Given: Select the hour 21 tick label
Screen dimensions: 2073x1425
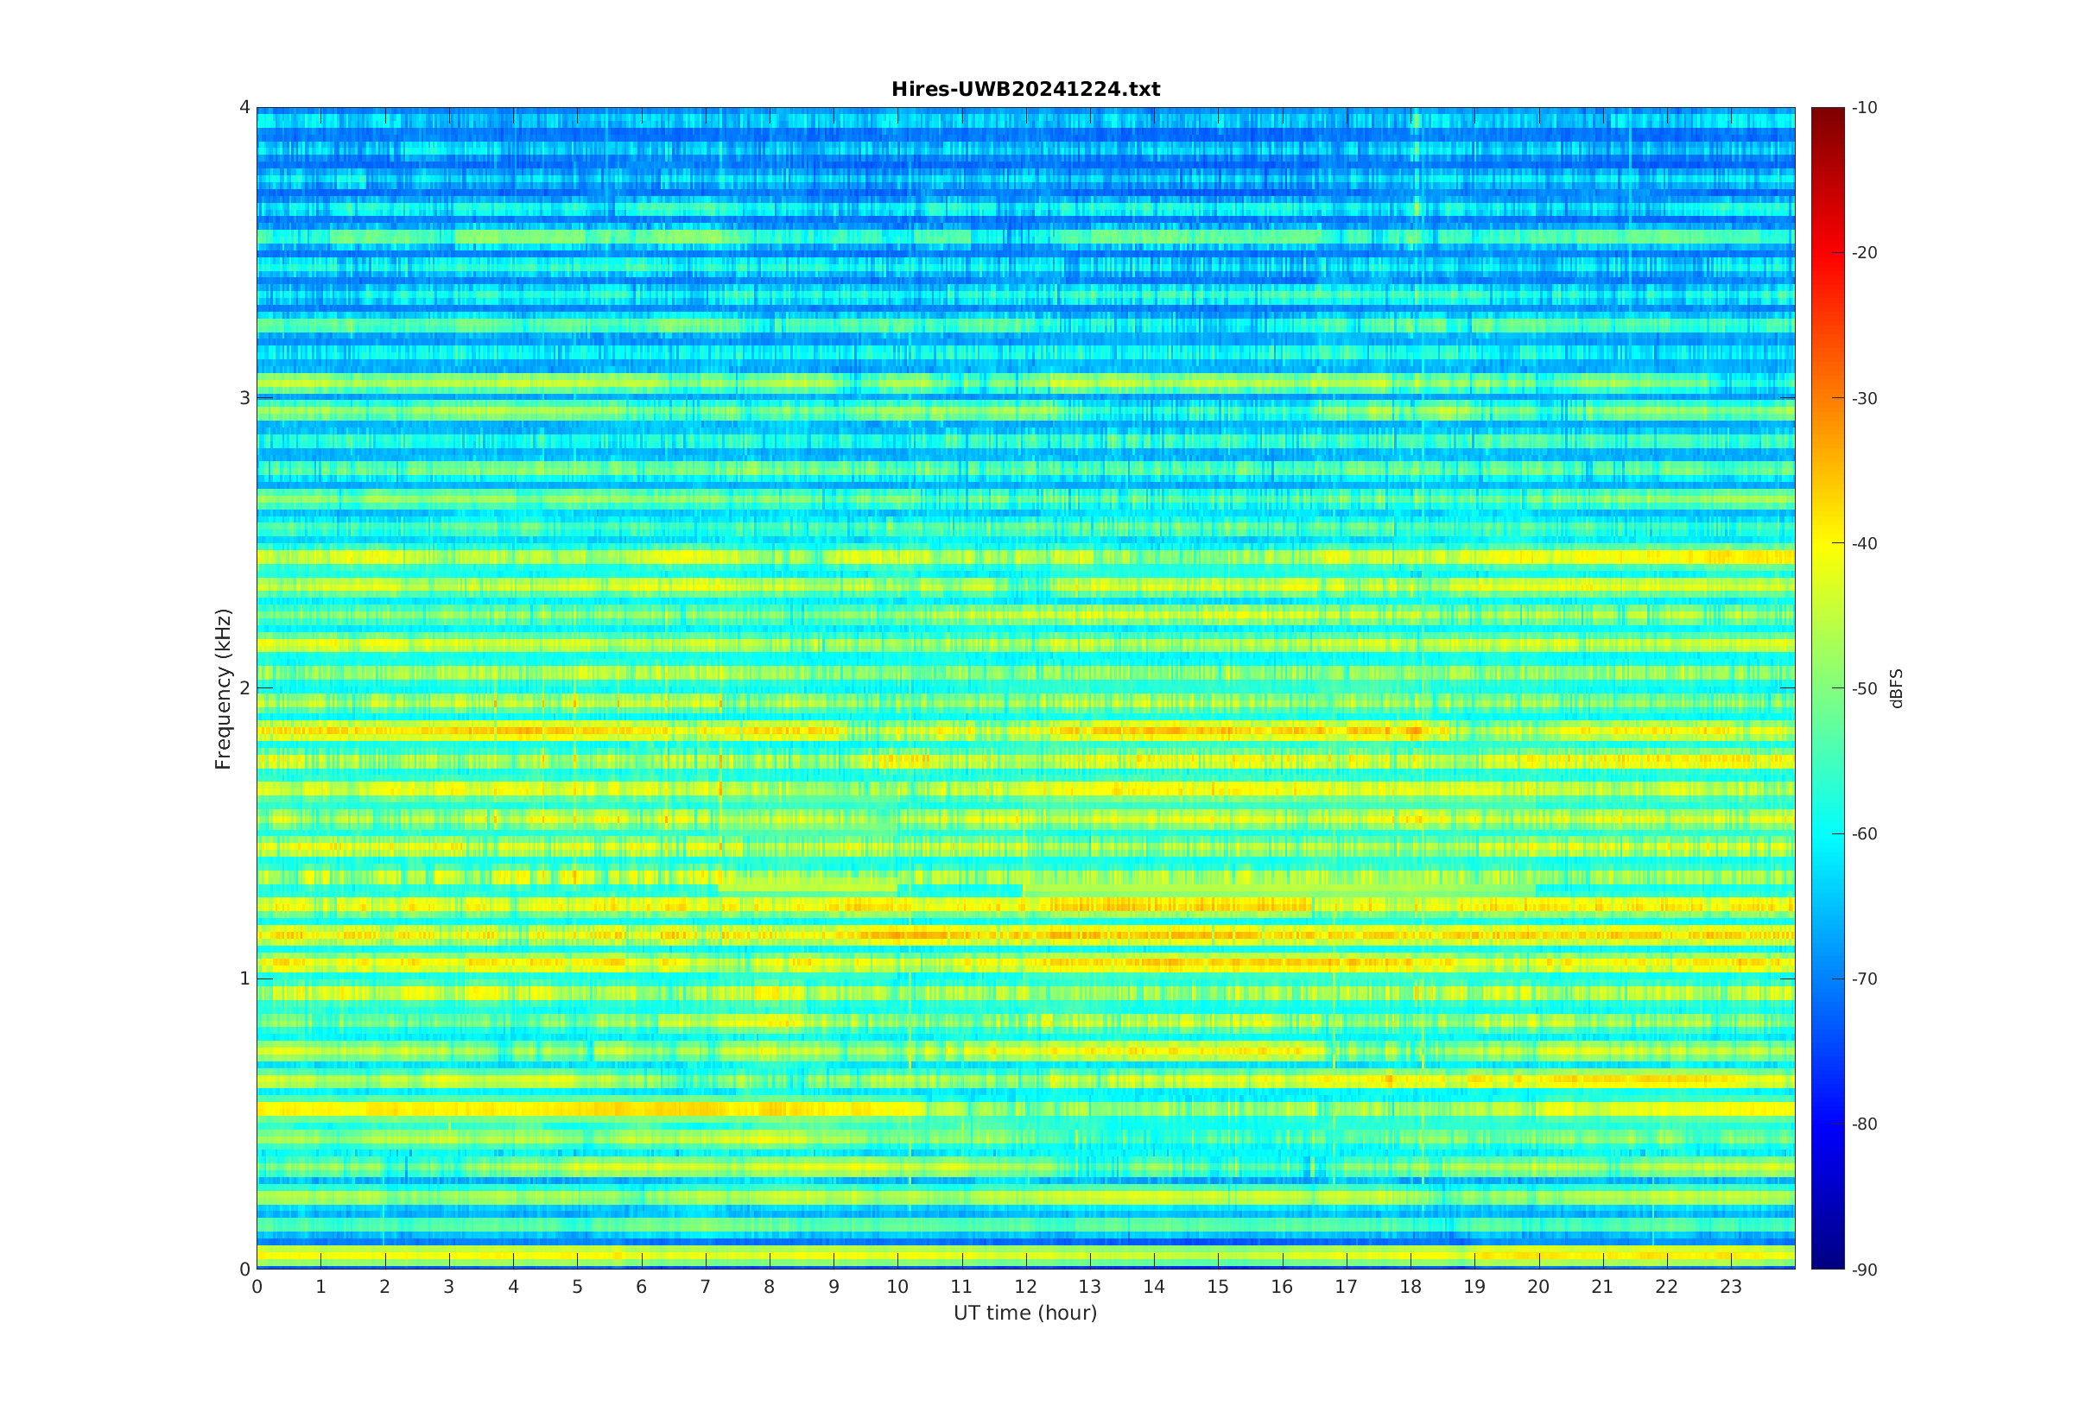Looking at the screenshot, I should point(1602,1287).
